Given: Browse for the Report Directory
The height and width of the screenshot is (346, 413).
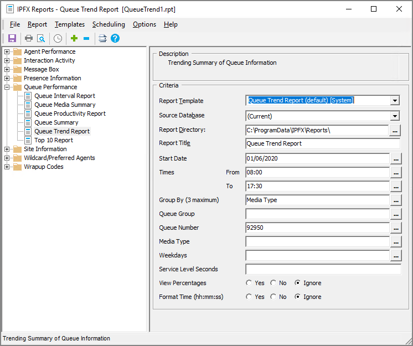Looking at the screenshot, I should point(395,131).
